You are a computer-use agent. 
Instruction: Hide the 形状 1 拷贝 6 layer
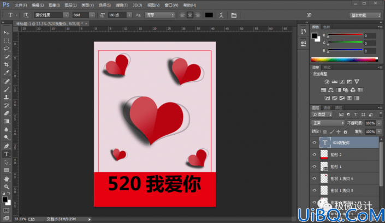click(x=315, y=179)
